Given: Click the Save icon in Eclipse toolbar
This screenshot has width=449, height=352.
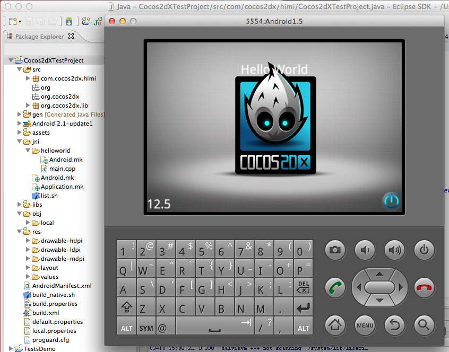Looking at the screenshot, I should click(x=29, y=21).
